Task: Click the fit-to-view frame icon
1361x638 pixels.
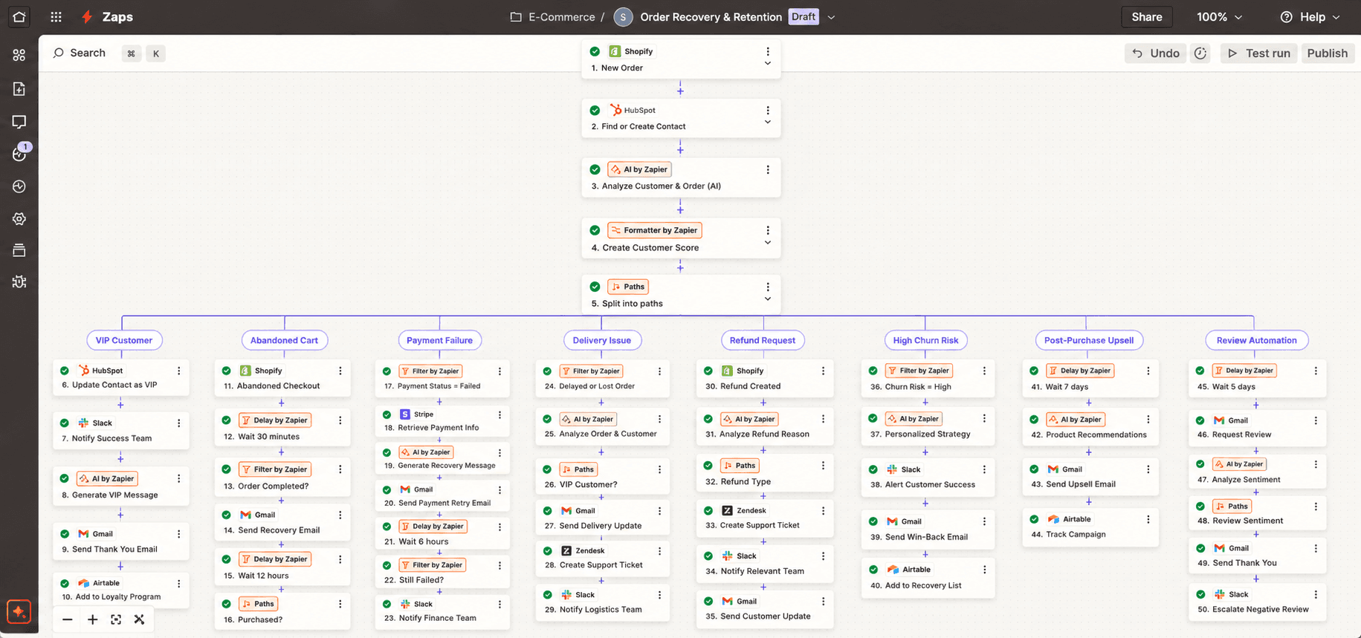Action: tap(116, 619)
